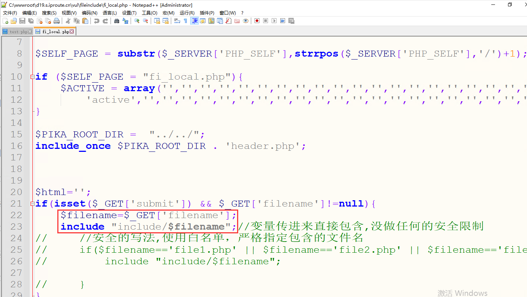This screenshot has height=297, width=527.
Task: Zoom in on the document icon
Action: (x=137, y=21)
